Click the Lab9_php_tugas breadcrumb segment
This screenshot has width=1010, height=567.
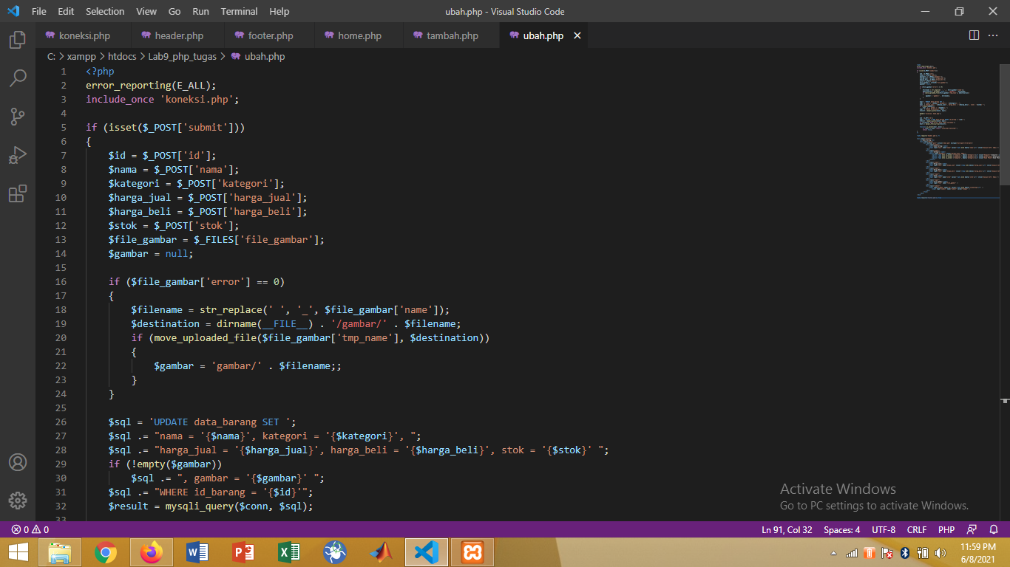(x=183, y=56)
